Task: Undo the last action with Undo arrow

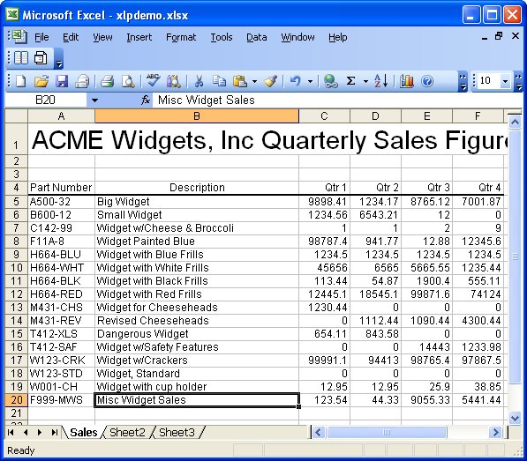Action: coord(296,81)
